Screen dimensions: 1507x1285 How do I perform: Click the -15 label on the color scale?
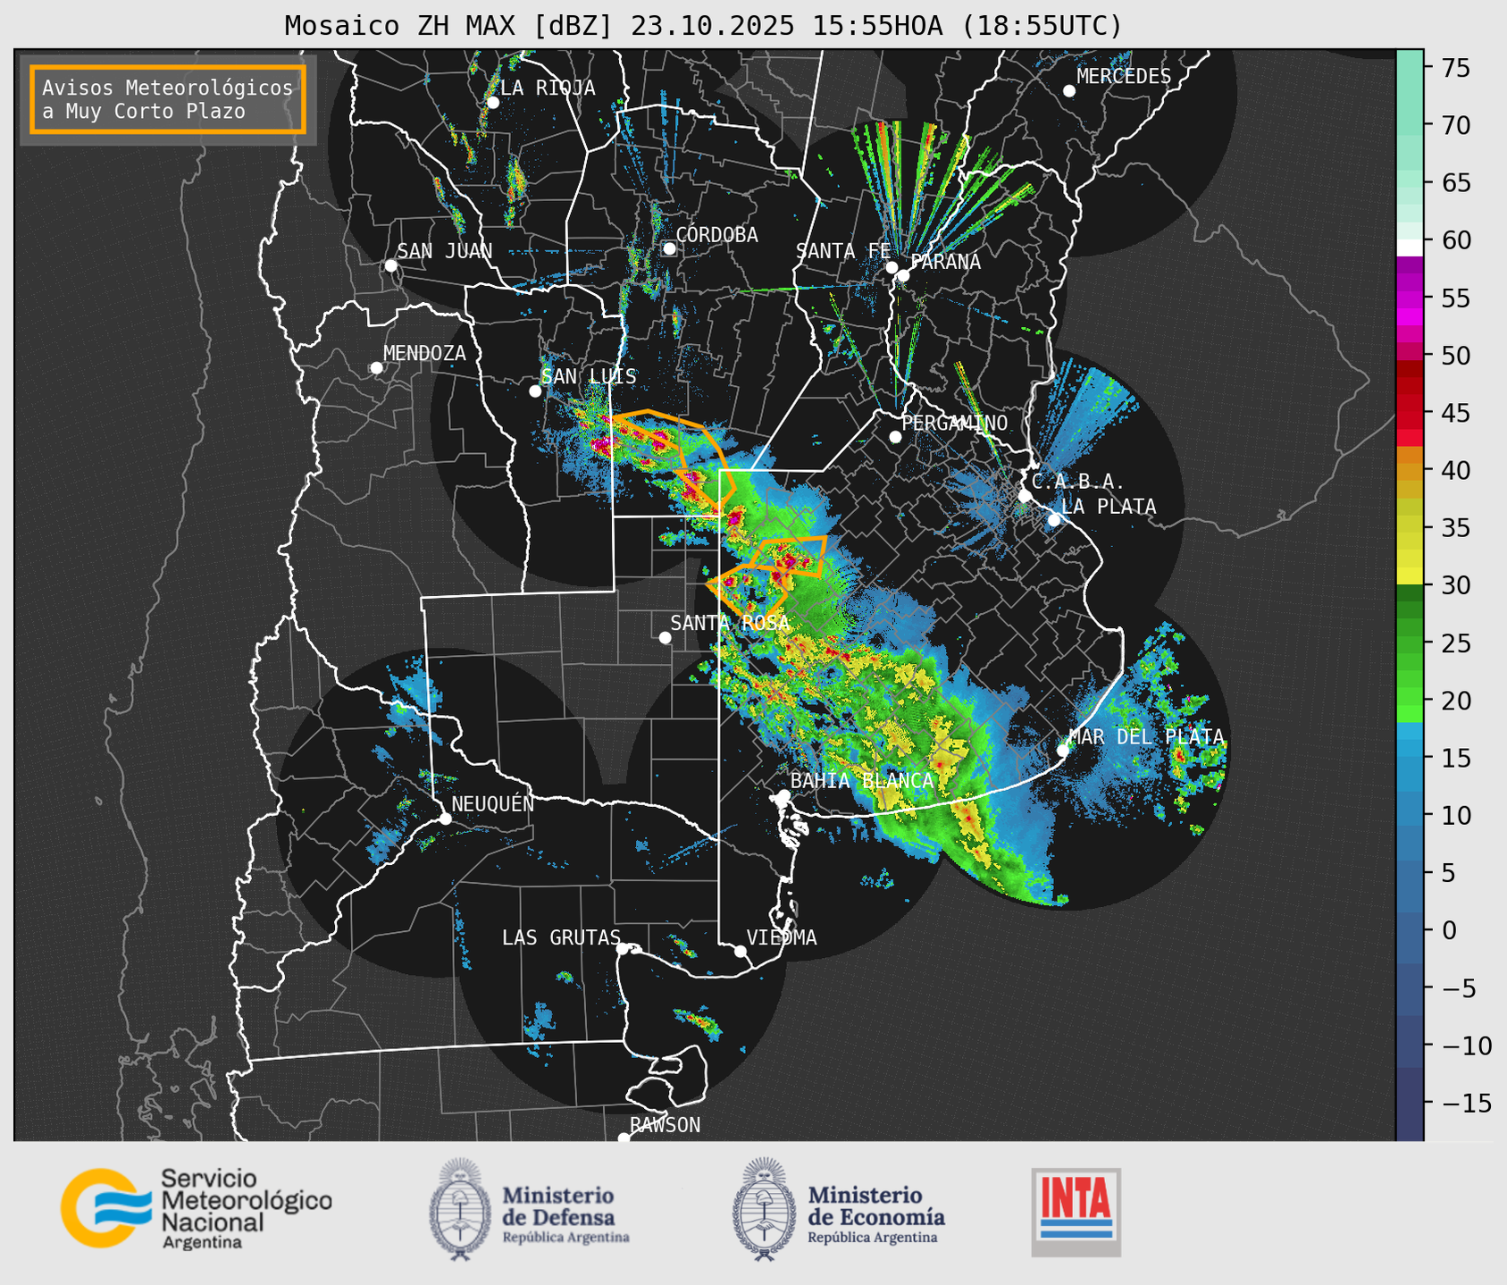[1467, 1103]
